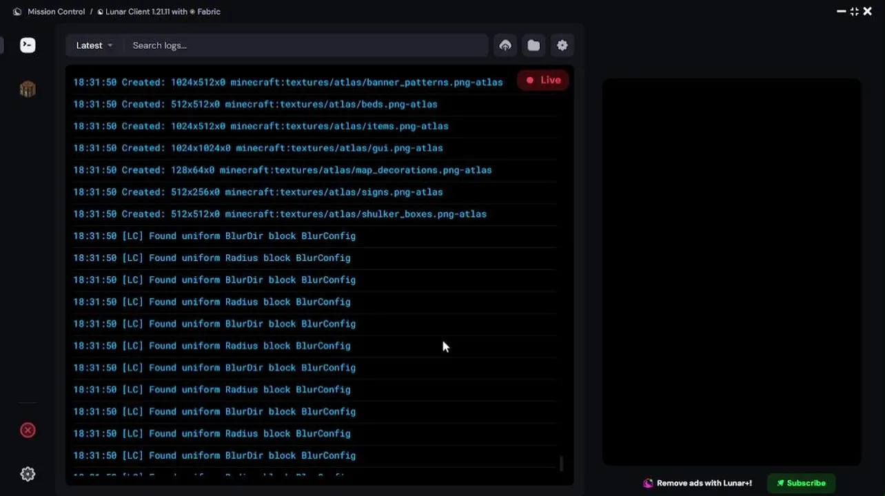Click the Remove ads with Lunar+ text

click(704, 484)
